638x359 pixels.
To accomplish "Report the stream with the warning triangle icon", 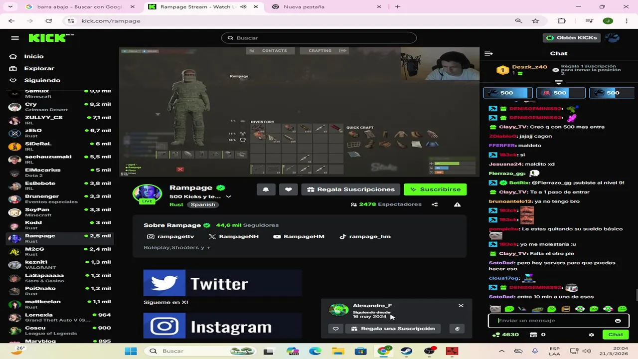I will (x=457, y=204).
